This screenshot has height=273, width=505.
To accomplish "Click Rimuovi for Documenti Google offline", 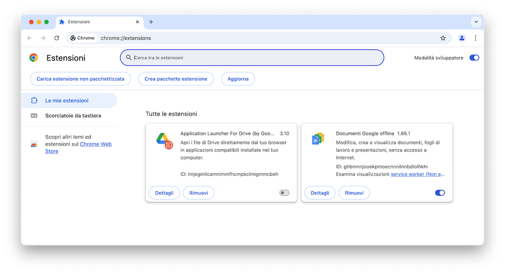I will click(354, 193).
